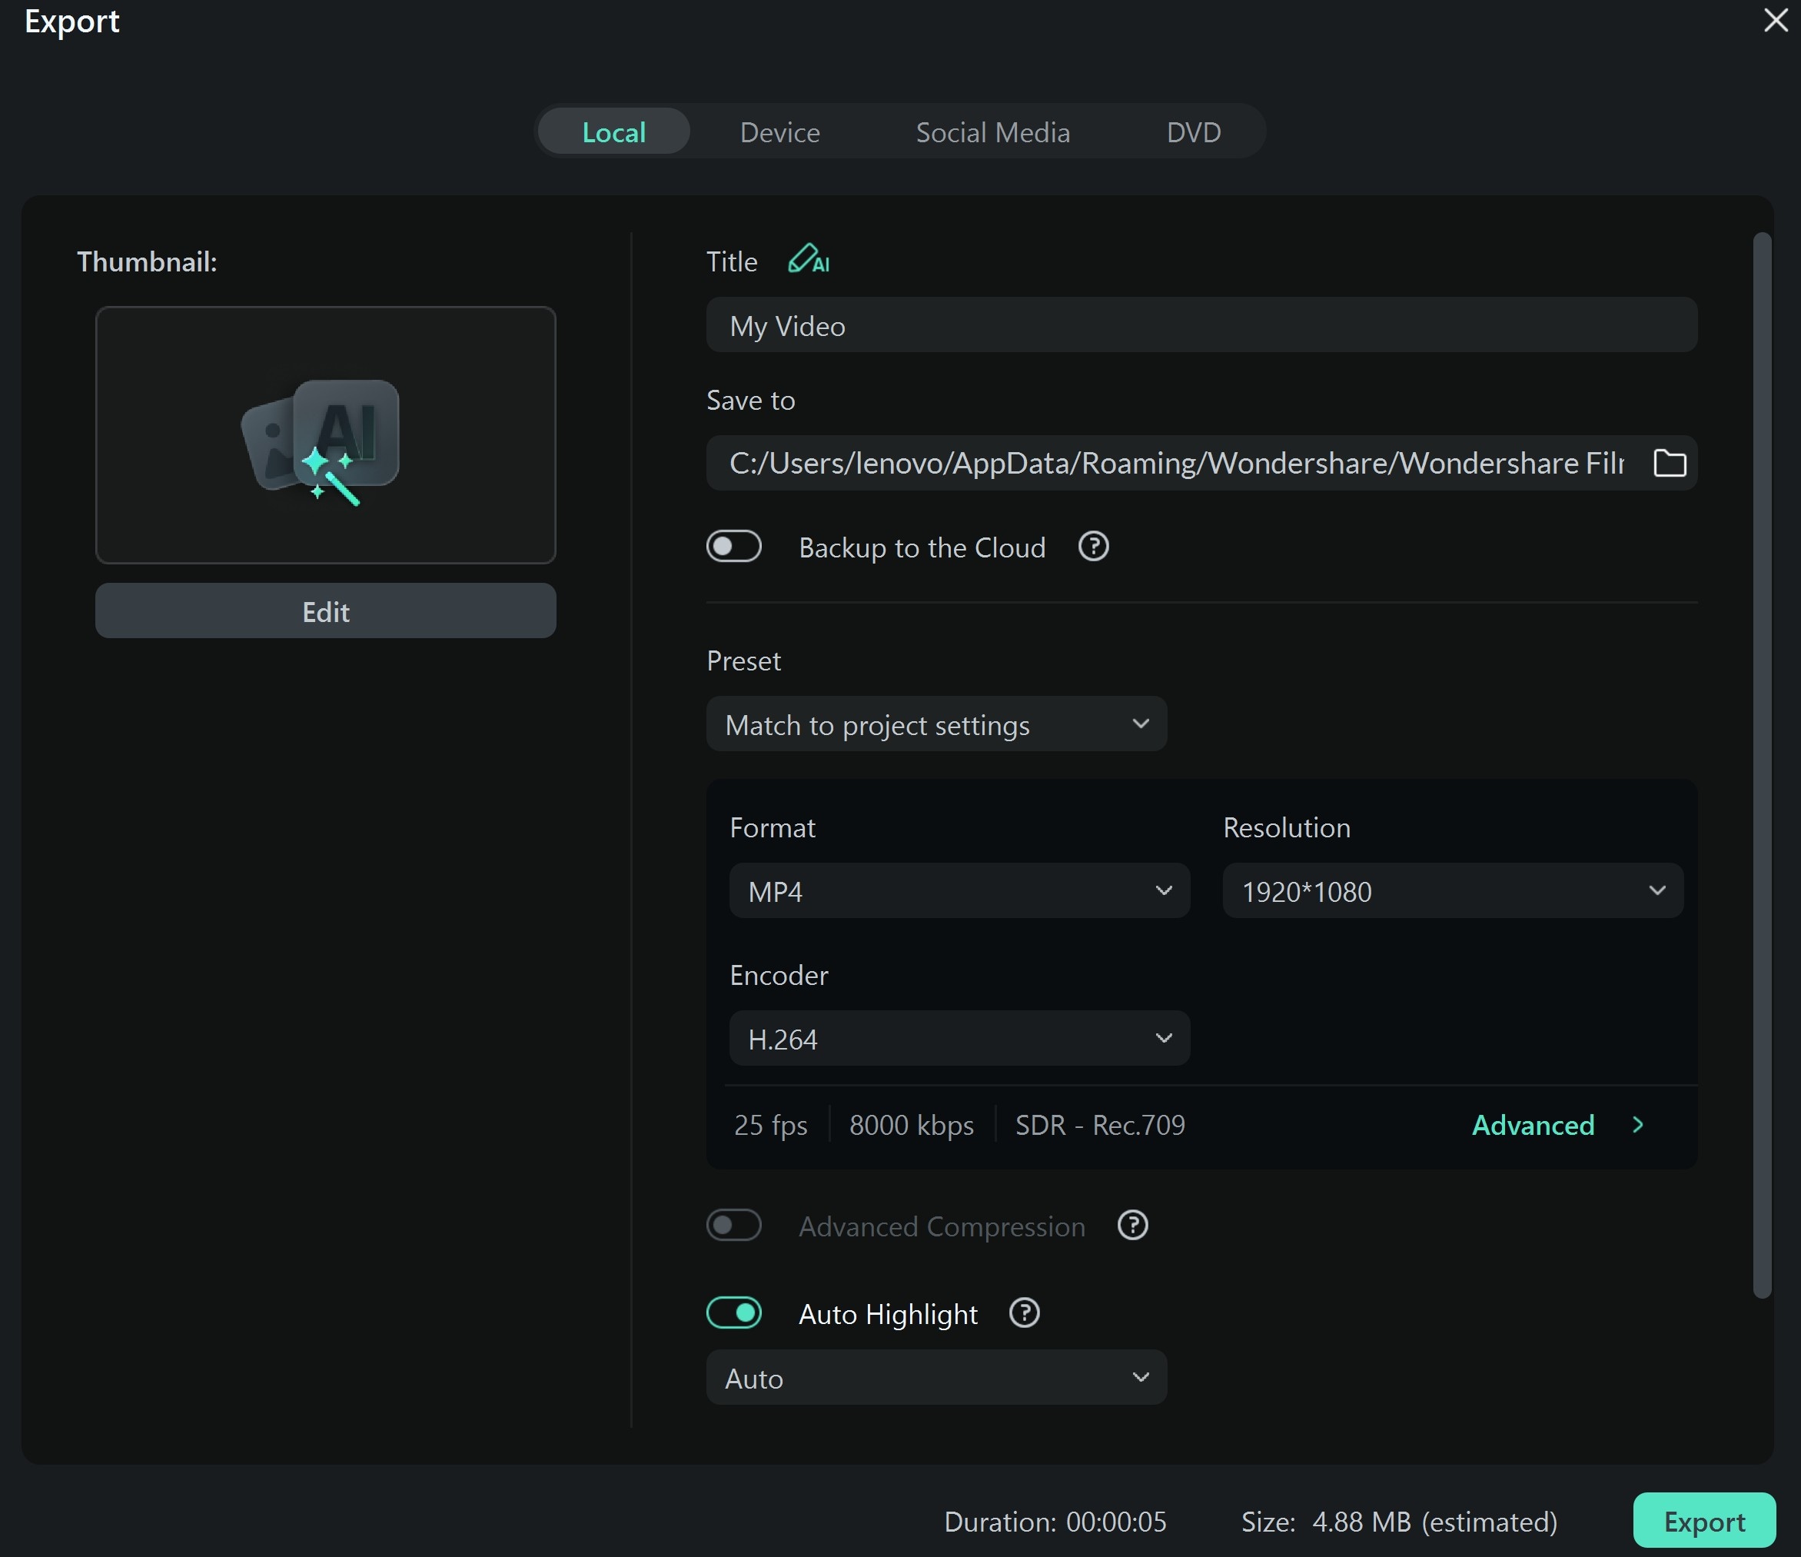Click the green Export button
The height and width of the screenshot is (1557, 1801).
pyautogui.click(x=1703, y=1522)
